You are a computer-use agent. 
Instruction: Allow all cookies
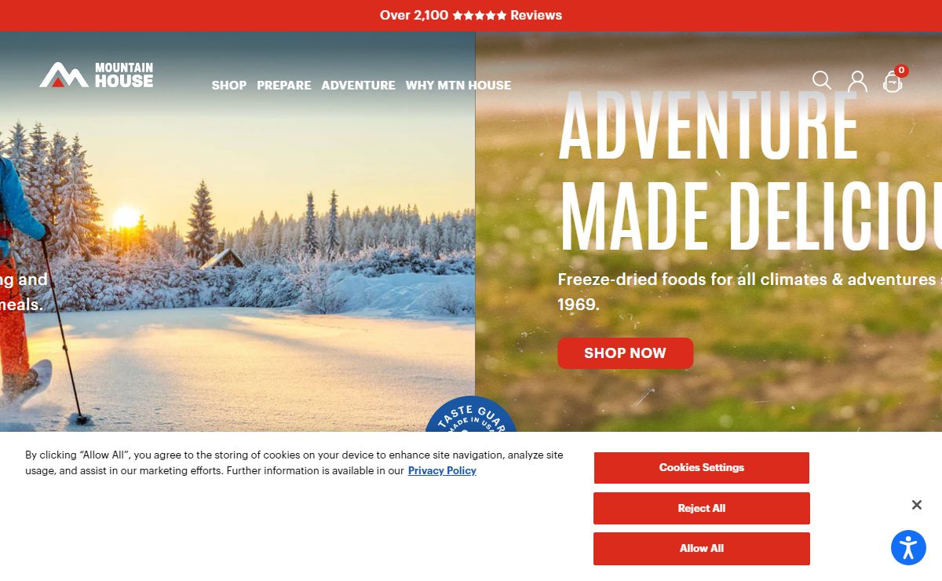(702, 549)
